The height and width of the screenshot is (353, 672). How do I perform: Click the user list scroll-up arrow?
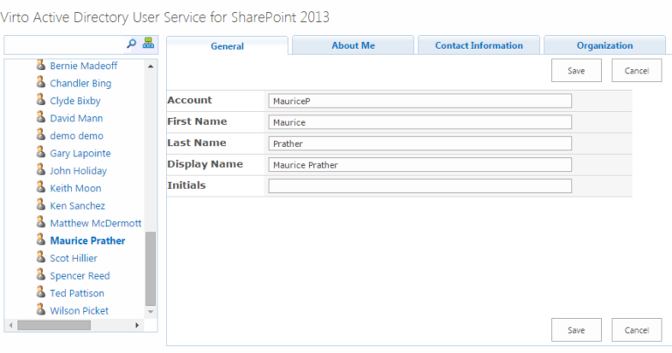tap(150, 66)
